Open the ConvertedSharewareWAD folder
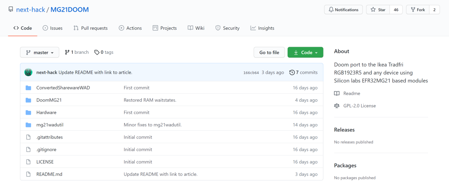Screen dimensions: 449x185 click(63, 88)
